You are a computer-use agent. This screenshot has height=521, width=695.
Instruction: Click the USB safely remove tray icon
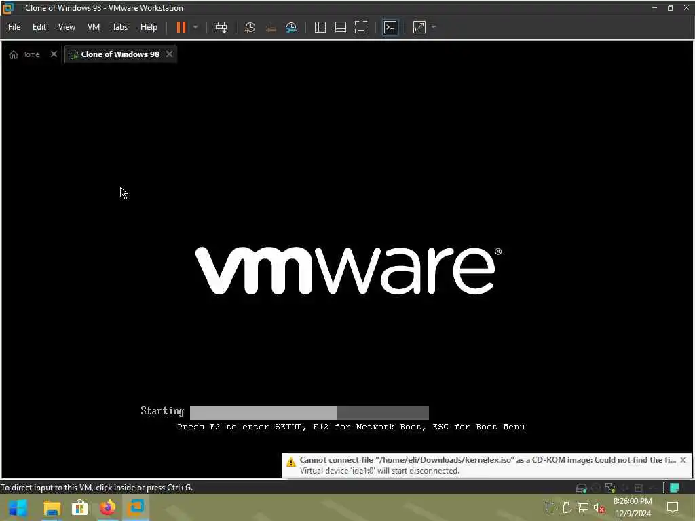pos(567,507)
